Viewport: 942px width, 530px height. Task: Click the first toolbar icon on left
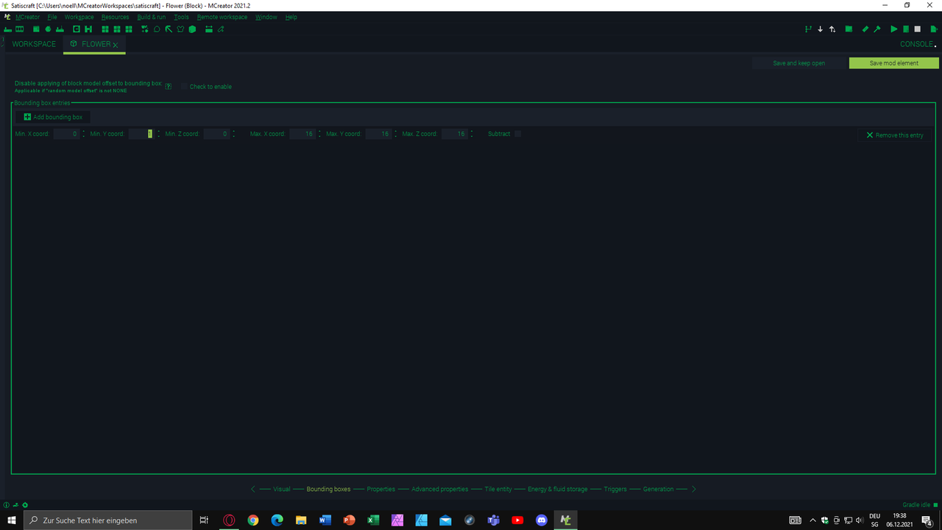coord(7,29)
